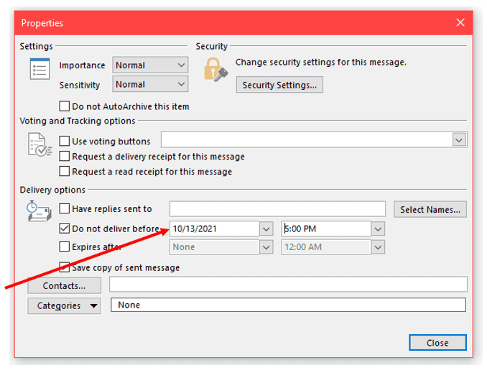Click the Security Settings button
This screenshot has width=487, height=373.
point(279,85)
